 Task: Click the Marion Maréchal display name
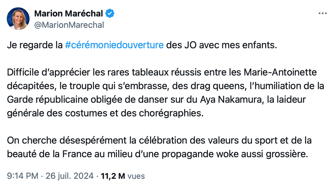click(69, 13)
